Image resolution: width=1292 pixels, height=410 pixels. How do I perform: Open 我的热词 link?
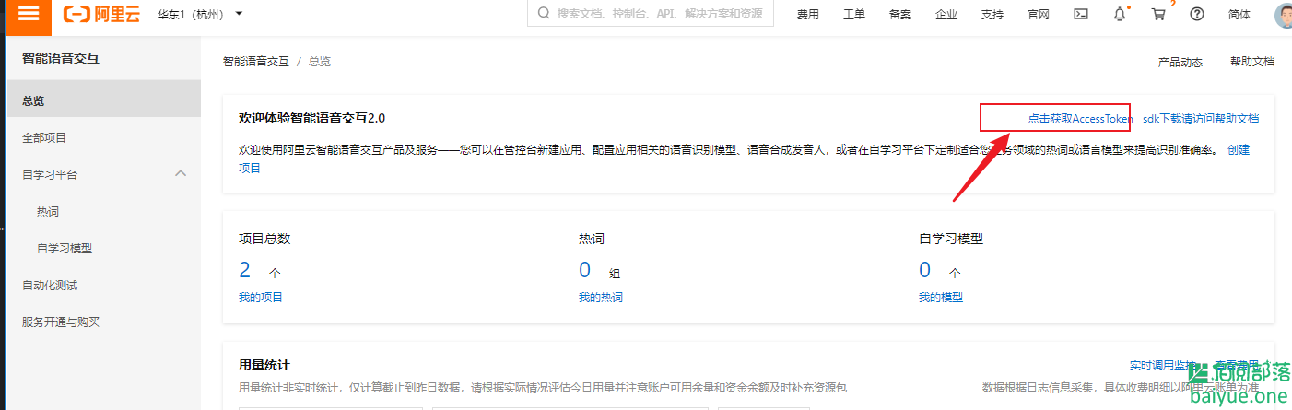click(x=601, y=298)
